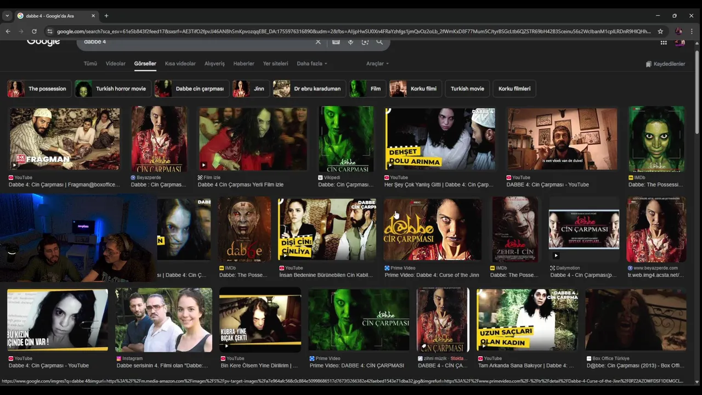Image resolution: width=702 pixels, height=395 pixels.
Task: Open the on-screen keyboard input tool
Action: [x=336, y=42]
